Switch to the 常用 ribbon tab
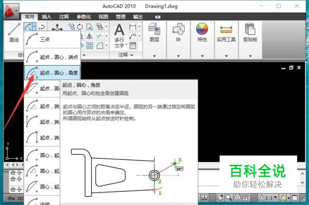 (29, 17)
